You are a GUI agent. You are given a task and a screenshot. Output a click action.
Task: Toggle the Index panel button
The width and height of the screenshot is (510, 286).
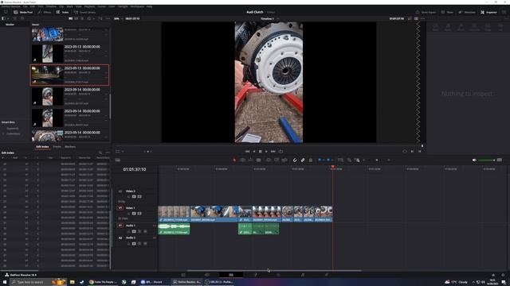(62, 12)
